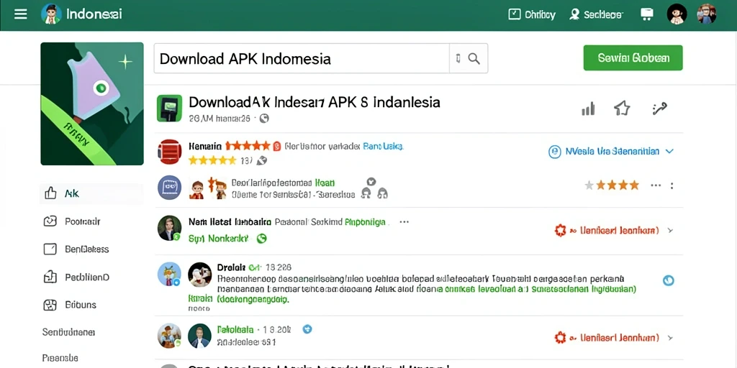Image resolution: width=737 pixels, height=368 pixels.
Task: Click the blue round icon beside comment
Action: click(668, 280)
